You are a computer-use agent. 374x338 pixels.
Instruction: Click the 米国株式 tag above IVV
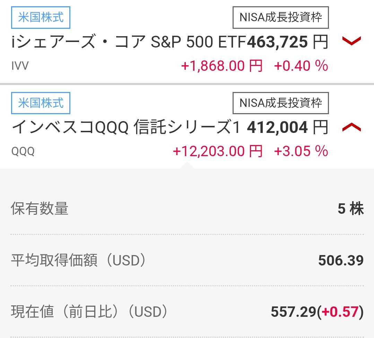point(41,18)
